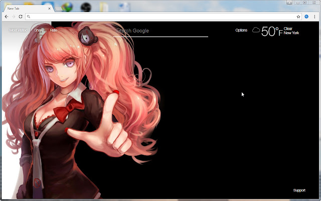
Task: Open the Chrome three-dot menu
Action: coord(314,17)
